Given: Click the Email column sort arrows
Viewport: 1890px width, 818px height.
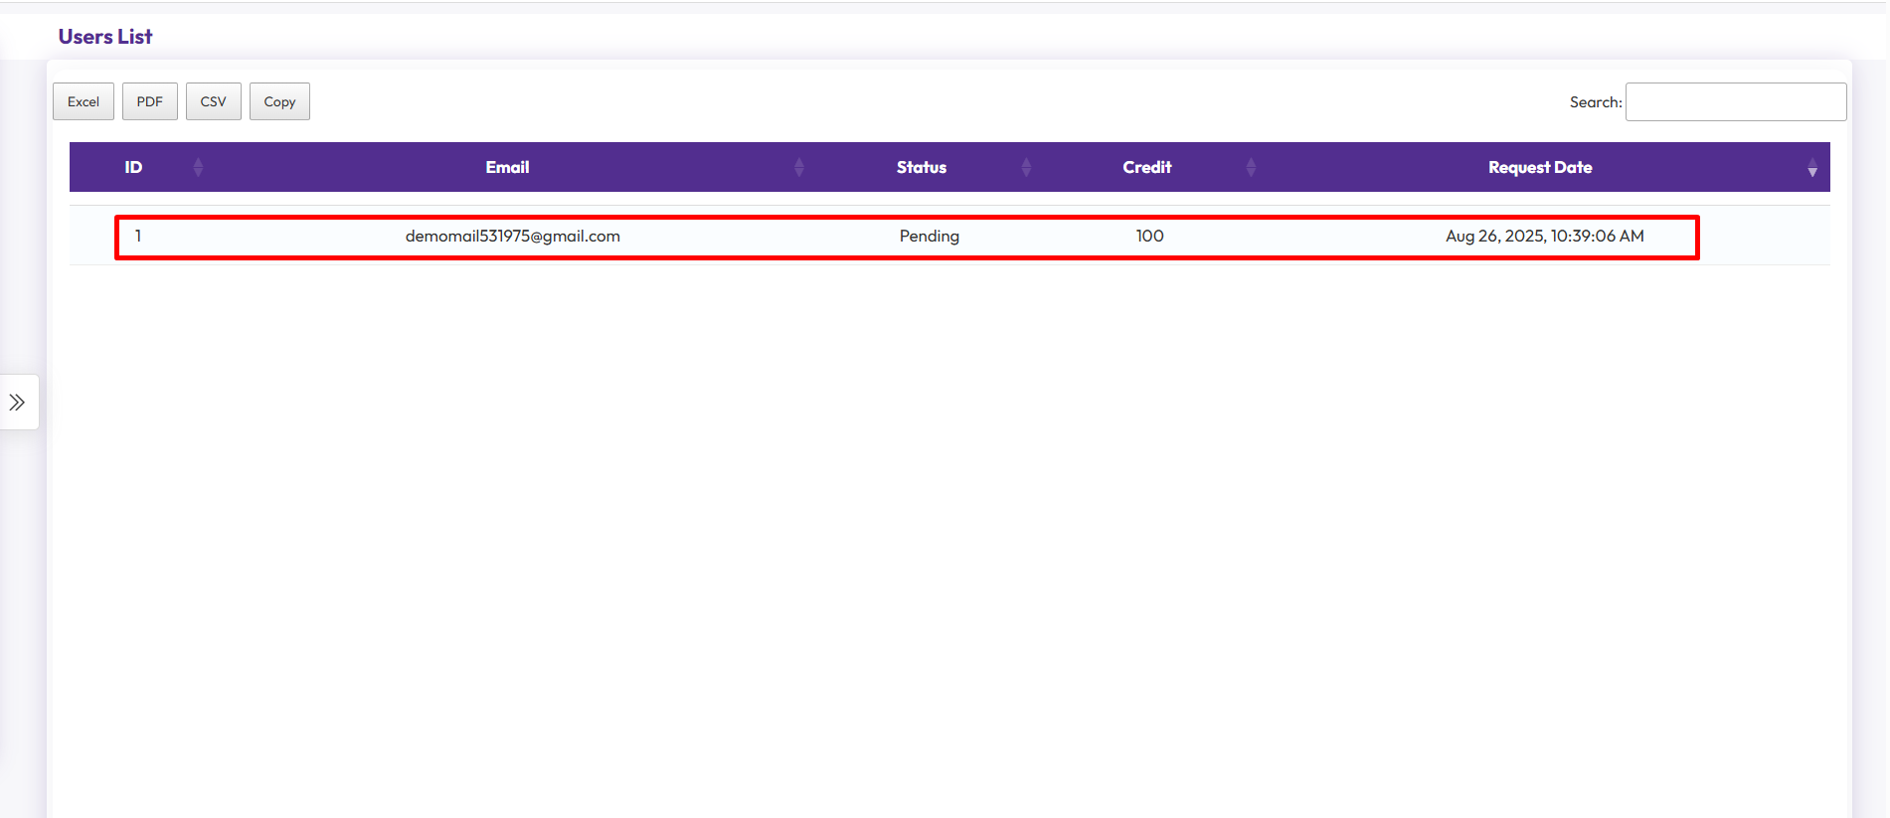Looking at the screenshot, I should (x=798, y=167).
